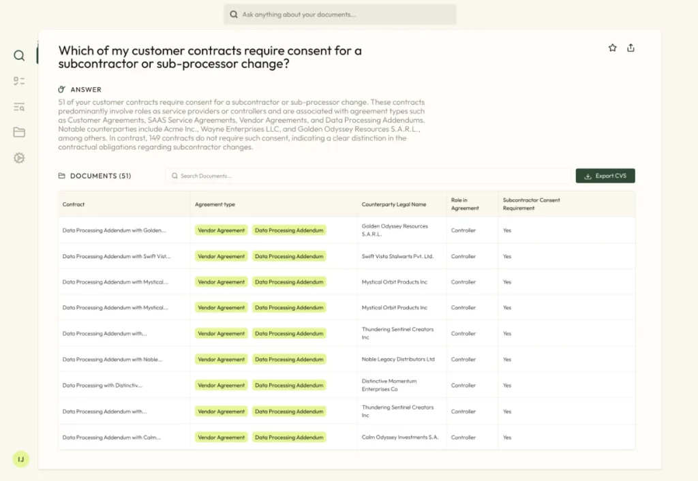Click the magnifier in the top search bar
Viewport: 698px width, 481px height.
pyautogui.click(x=234, y=15)
